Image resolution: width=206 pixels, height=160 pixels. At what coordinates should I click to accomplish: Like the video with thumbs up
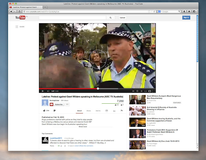(x=46, y=110)
